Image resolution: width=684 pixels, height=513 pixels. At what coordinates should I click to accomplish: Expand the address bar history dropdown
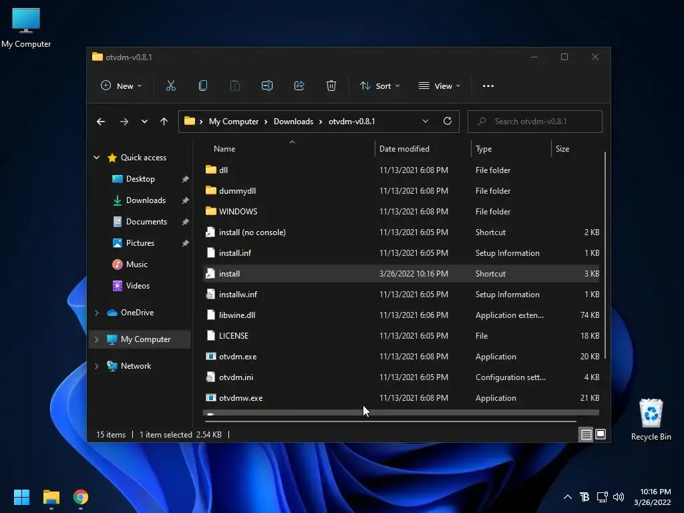(425, 121)
